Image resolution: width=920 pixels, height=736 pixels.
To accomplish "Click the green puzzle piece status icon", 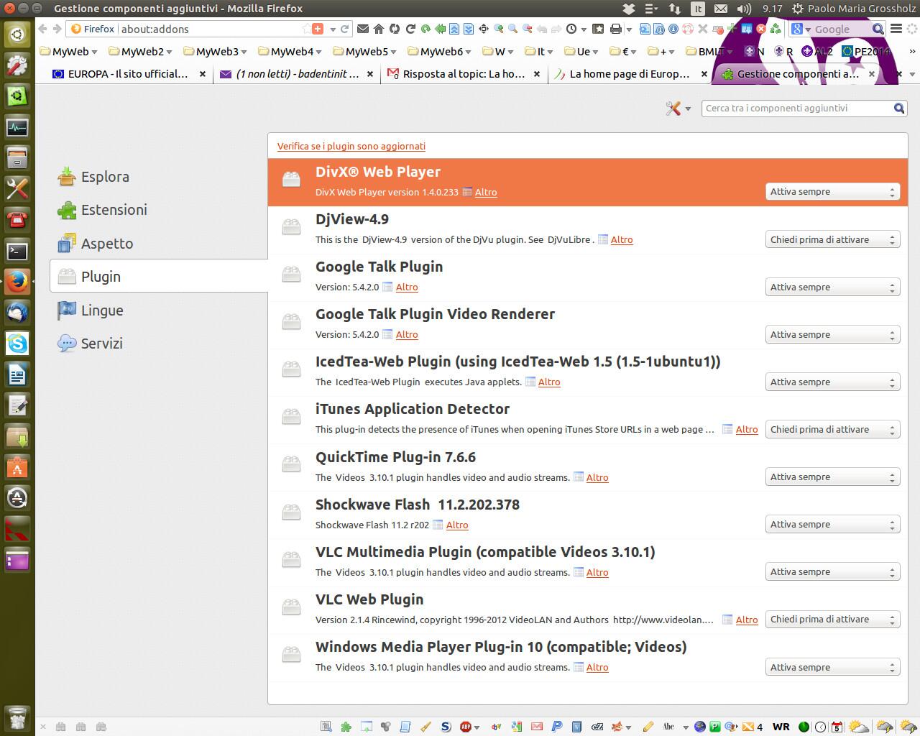I will tap(346, 727).
